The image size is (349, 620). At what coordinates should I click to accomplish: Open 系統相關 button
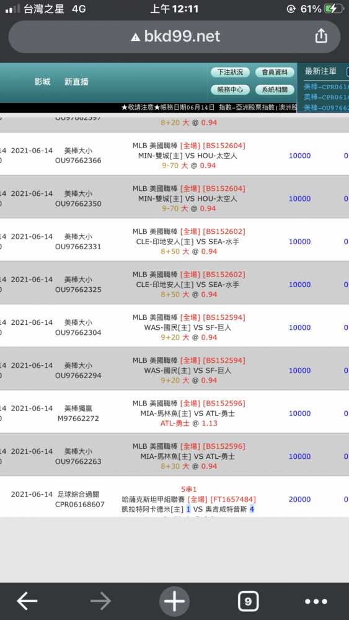(275, 90)
